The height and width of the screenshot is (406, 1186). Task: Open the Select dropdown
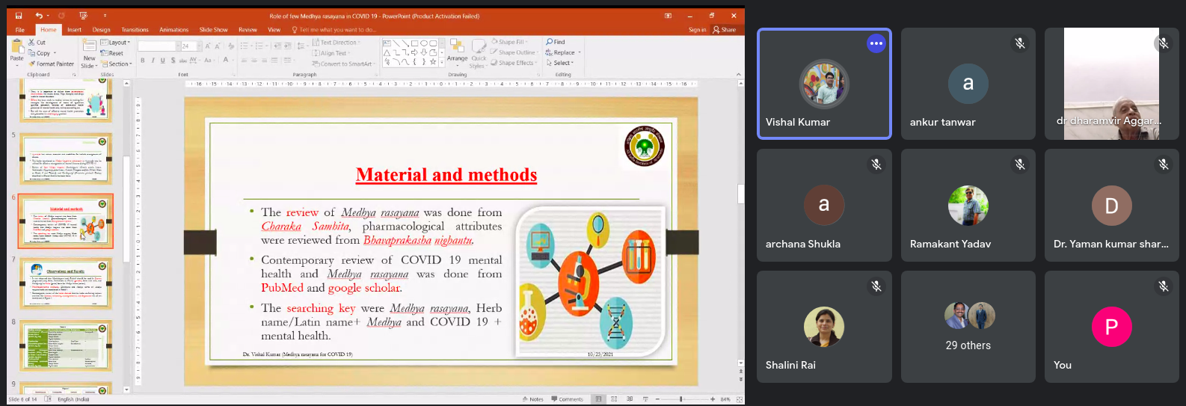pyautogui.click(x=560, y=63)
